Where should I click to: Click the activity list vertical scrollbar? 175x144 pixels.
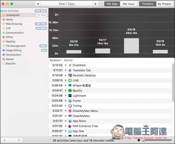tap(173, 83)
